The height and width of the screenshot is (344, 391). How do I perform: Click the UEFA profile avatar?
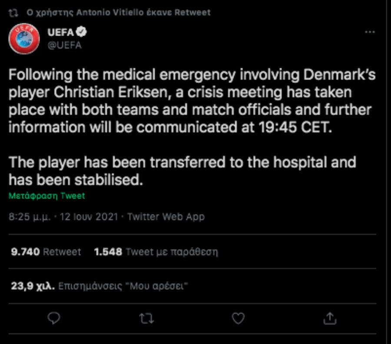pyautogui.click(x=24, y=39)
